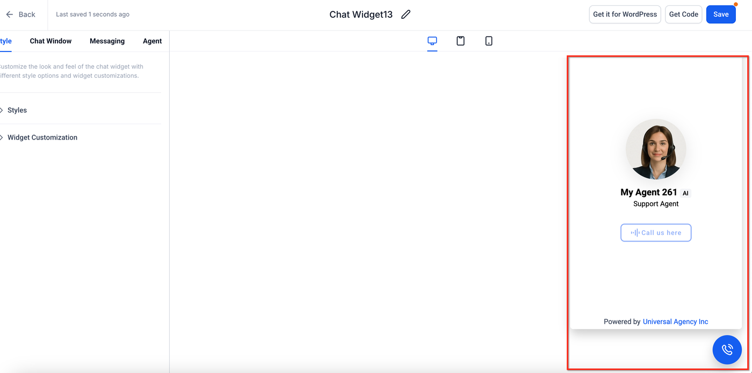Screen dimensions: 752x373
Task: Click the AI badge beside agent name
Action: (685, 193)
